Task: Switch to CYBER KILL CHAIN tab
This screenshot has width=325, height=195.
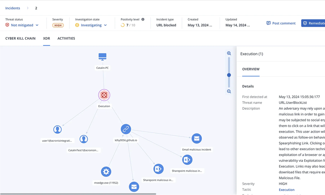Action: point(20,38)
